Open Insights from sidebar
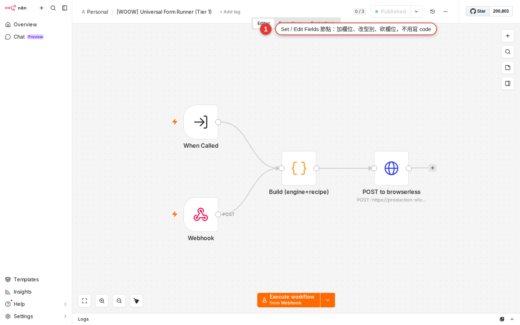 36,292
